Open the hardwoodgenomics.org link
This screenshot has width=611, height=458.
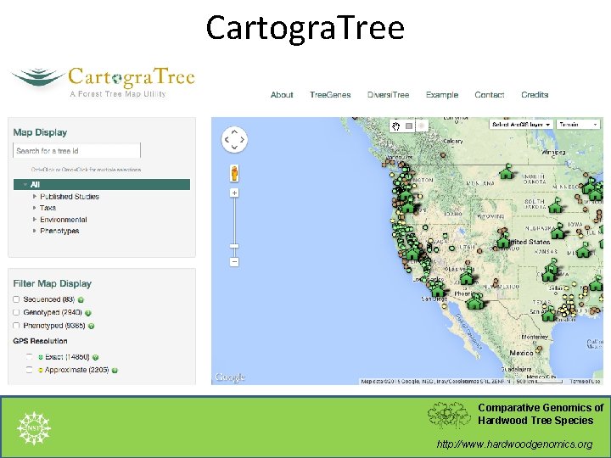514,444
